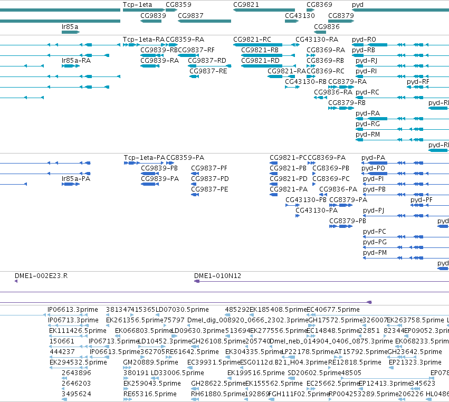Click the RE61642.5prime EST label
This screenshot has width=449, height=402.
192,352
